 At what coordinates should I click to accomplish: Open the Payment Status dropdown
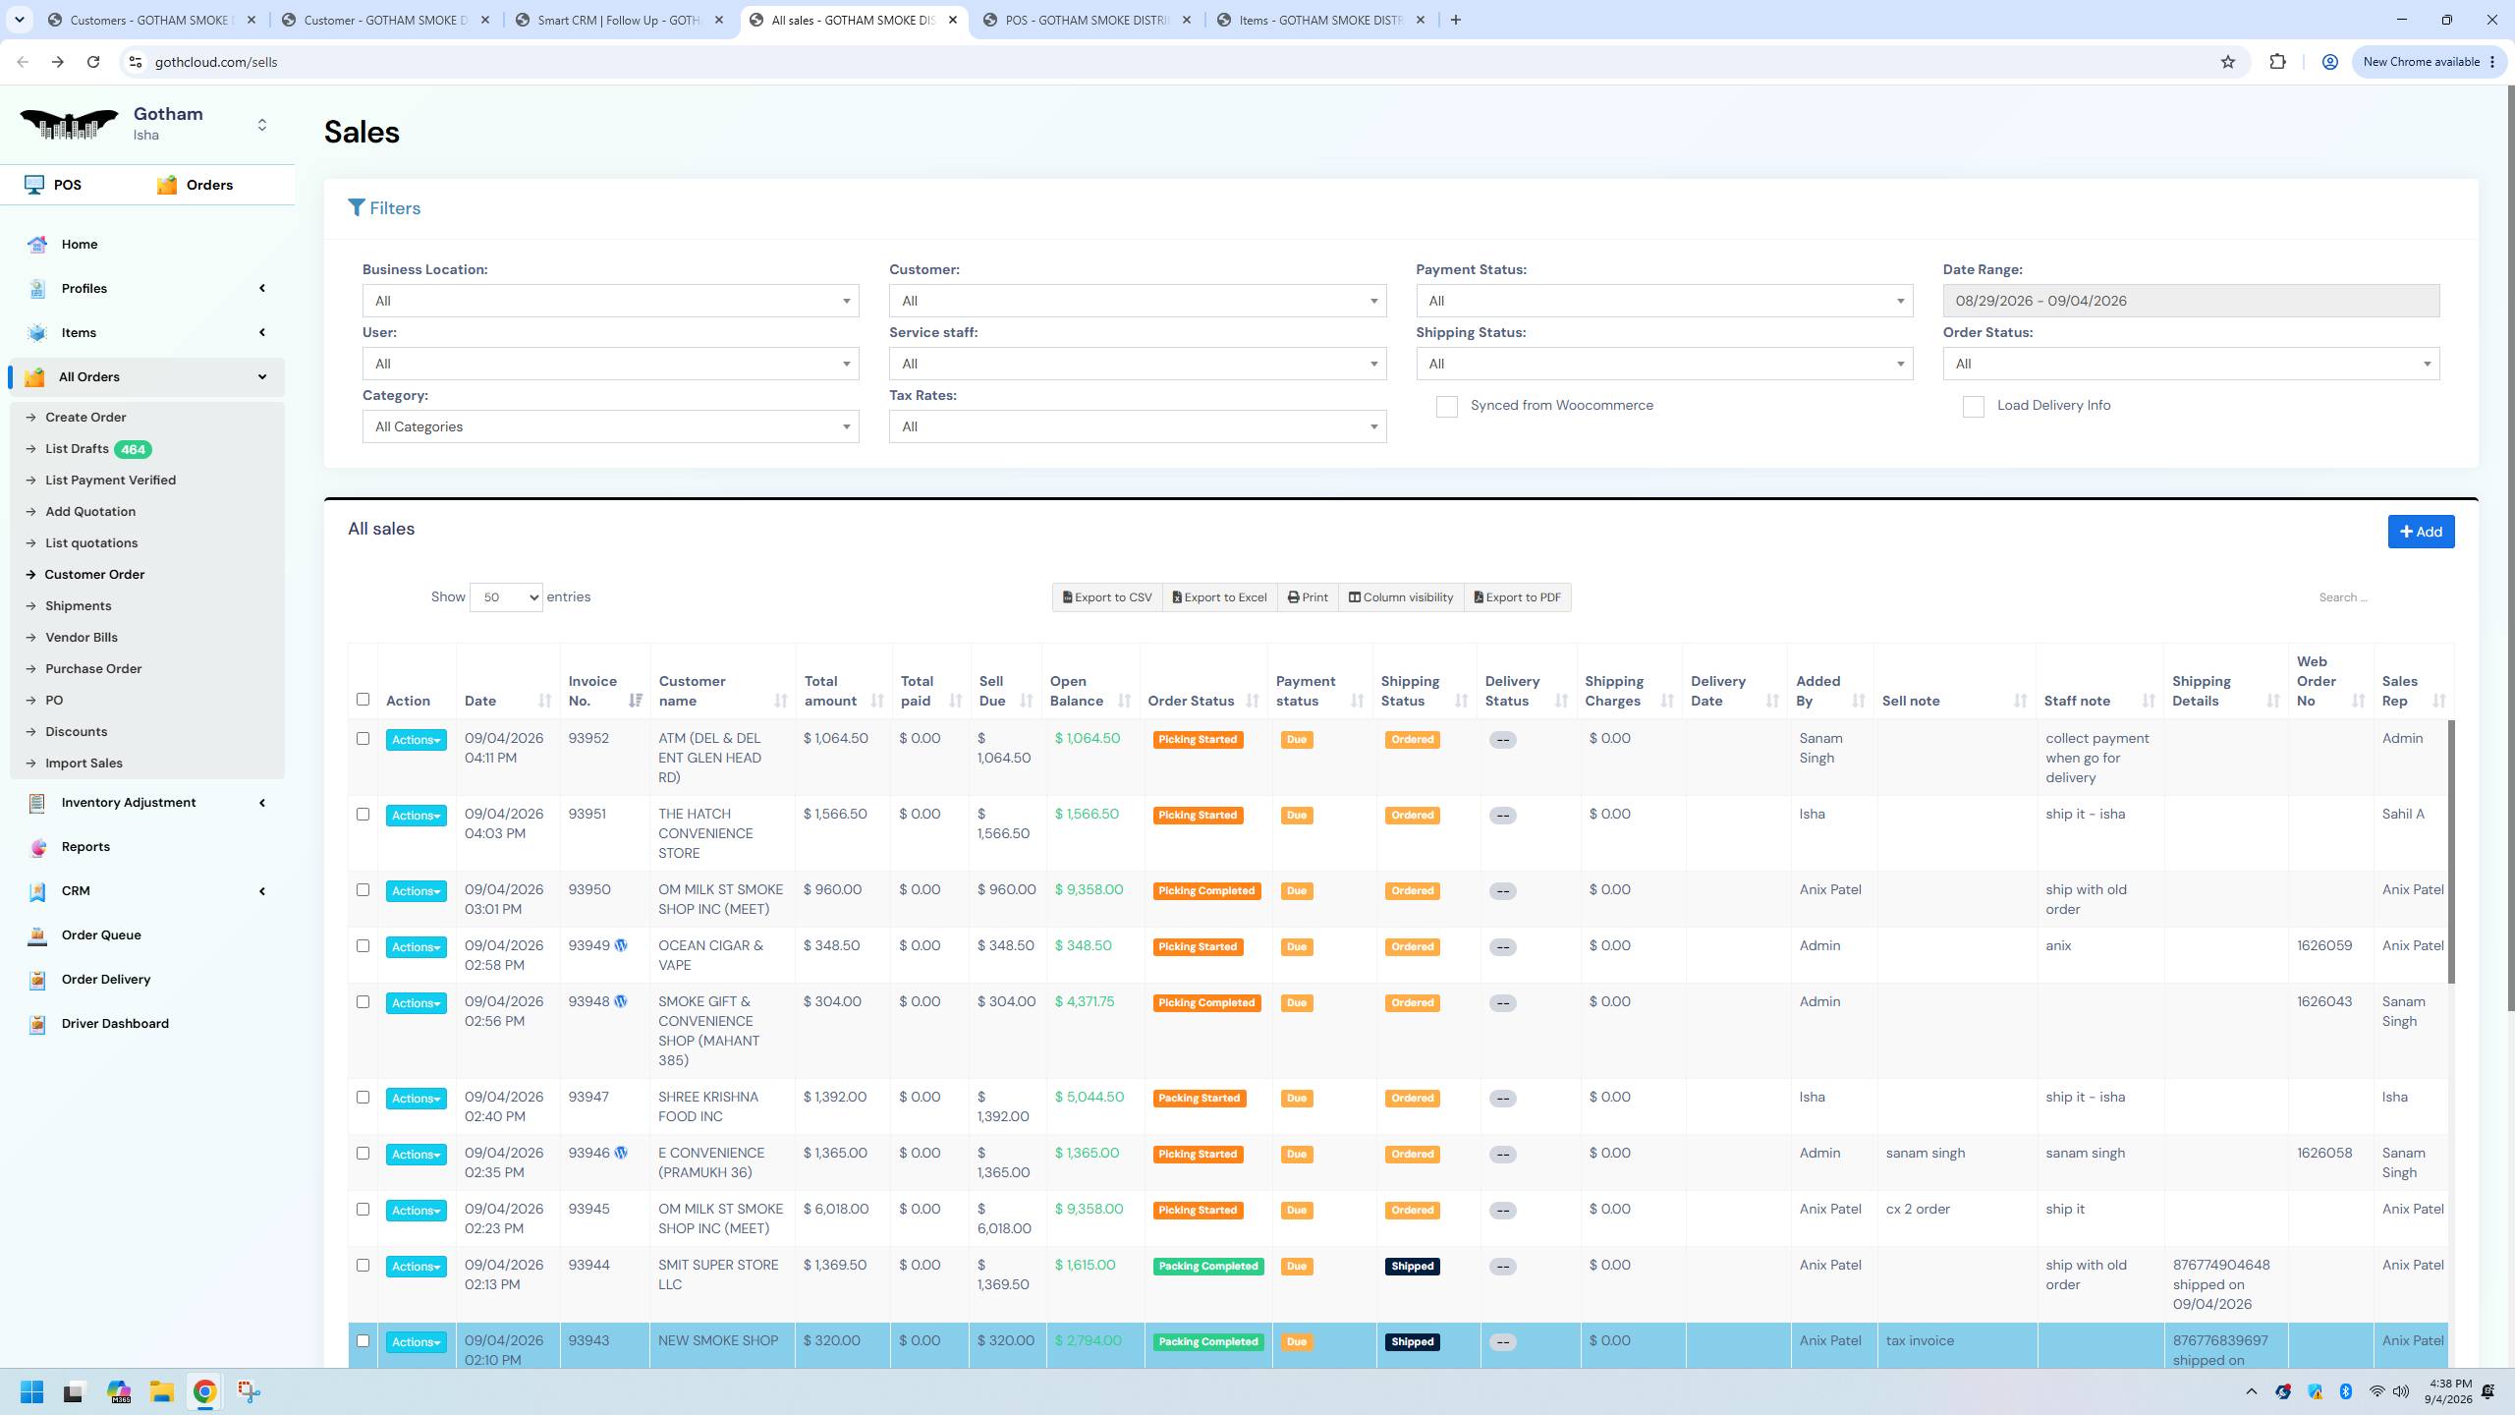[1664, 301]
